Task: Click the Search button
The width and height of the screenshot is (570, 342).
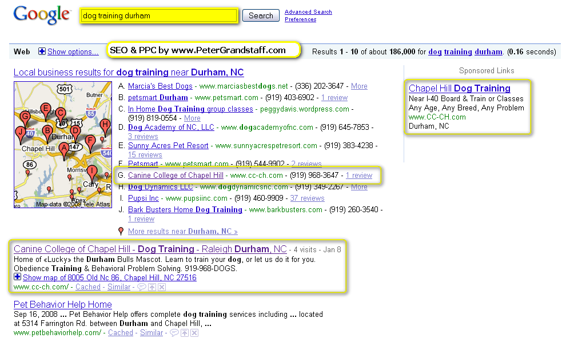Action: (x=261, y=15)
